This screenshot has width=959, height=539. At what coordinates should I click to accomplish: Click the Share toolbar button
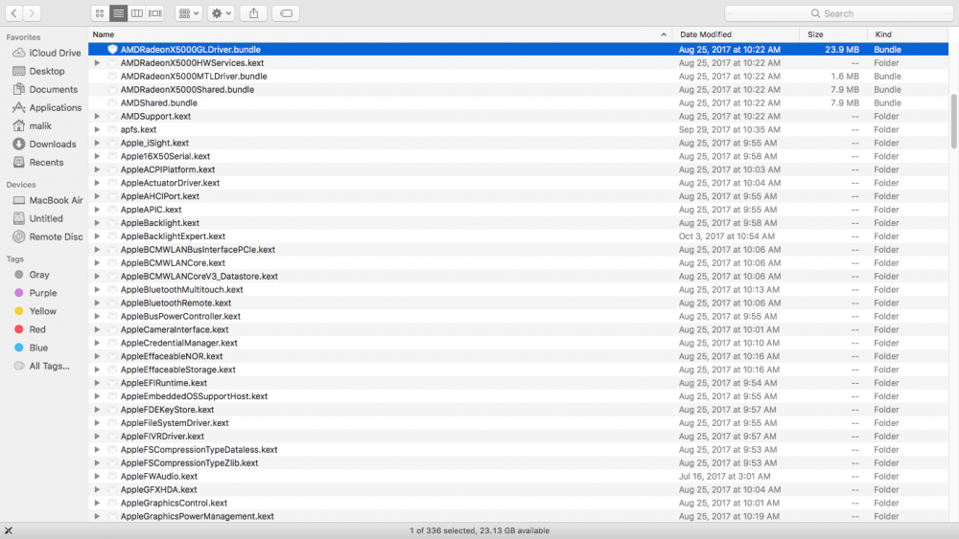coord(253,13)
